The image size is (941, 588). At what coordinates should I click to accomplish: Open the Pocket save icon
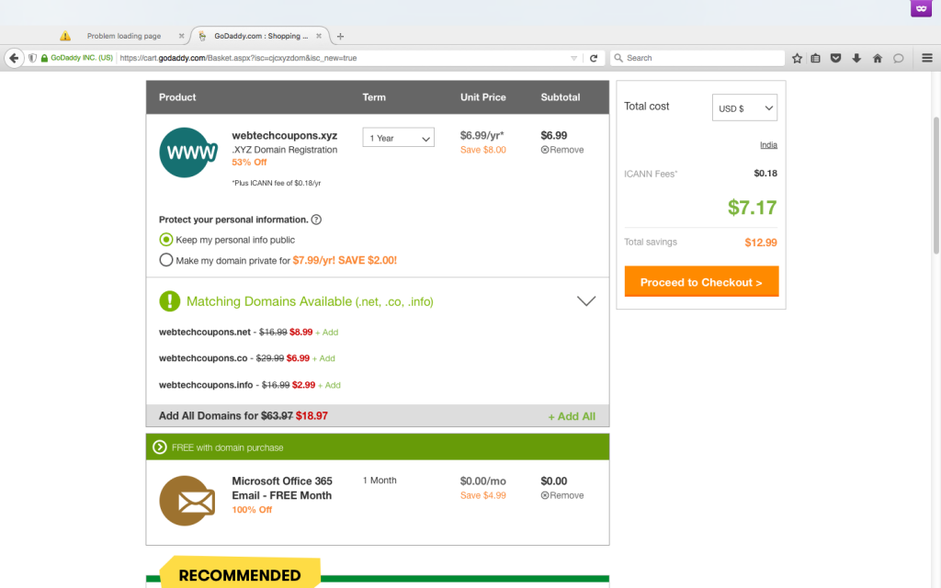(x=836, y=58)
